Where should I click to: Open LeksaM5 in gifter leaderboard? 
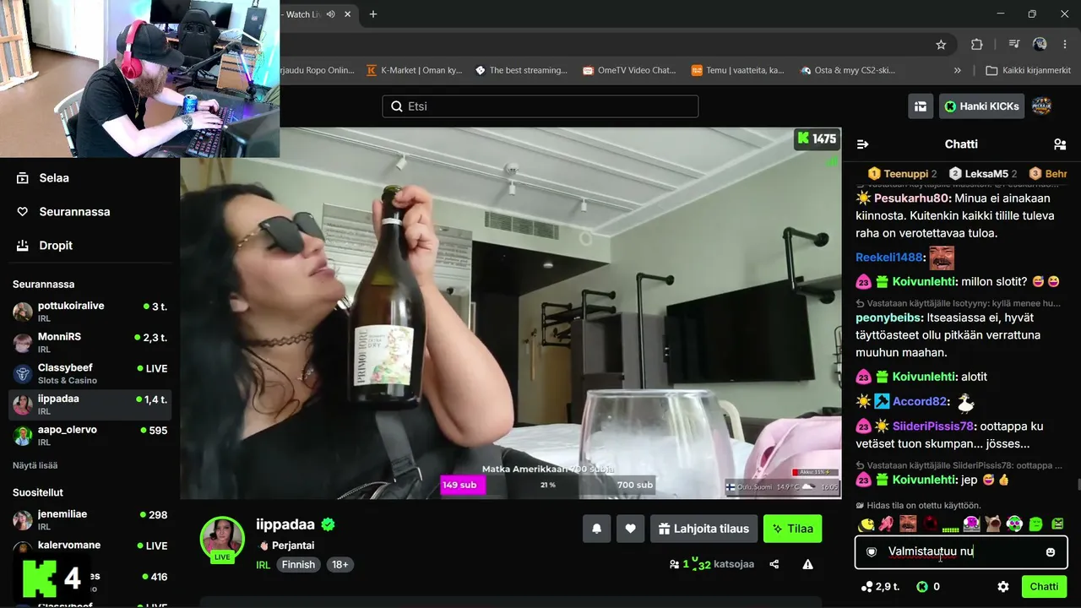coord(983,174)
